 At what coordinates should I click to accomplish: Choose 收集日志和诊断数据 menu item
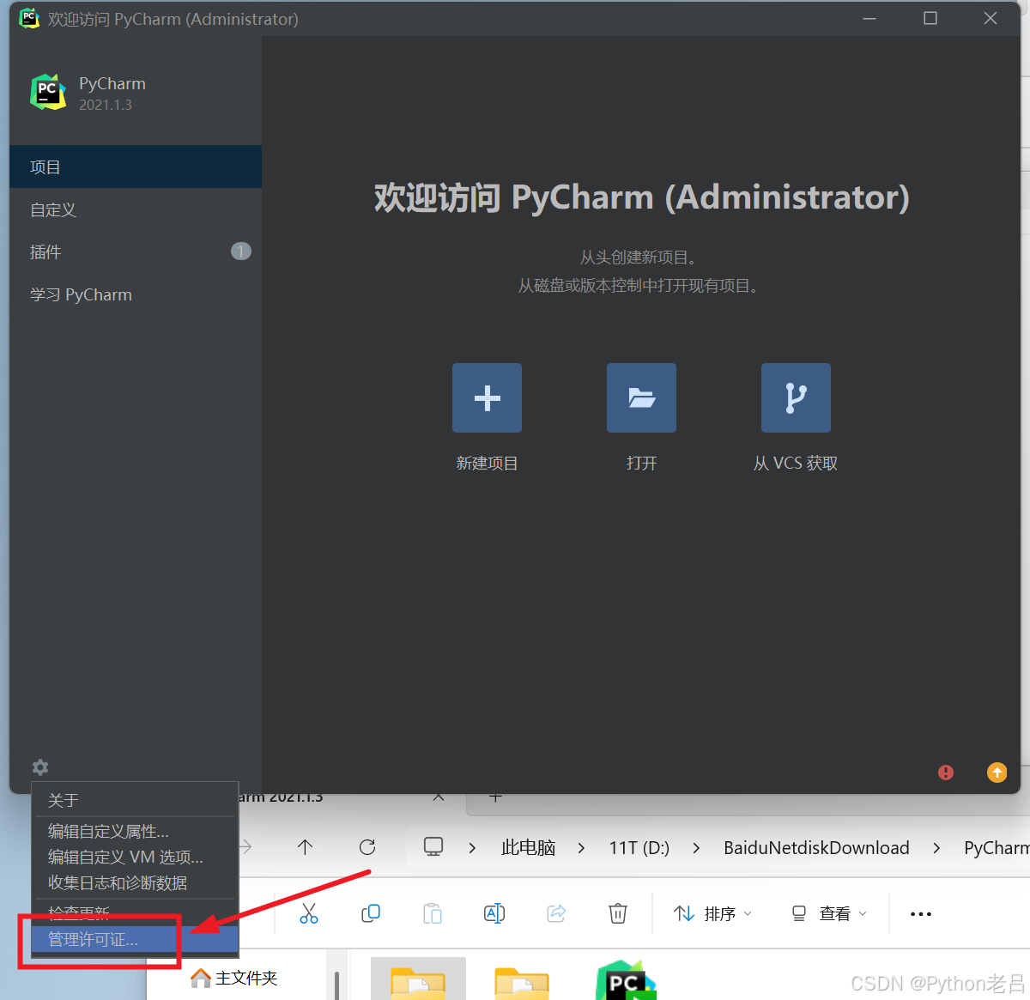pyautogui.click(x=135, y=882)
